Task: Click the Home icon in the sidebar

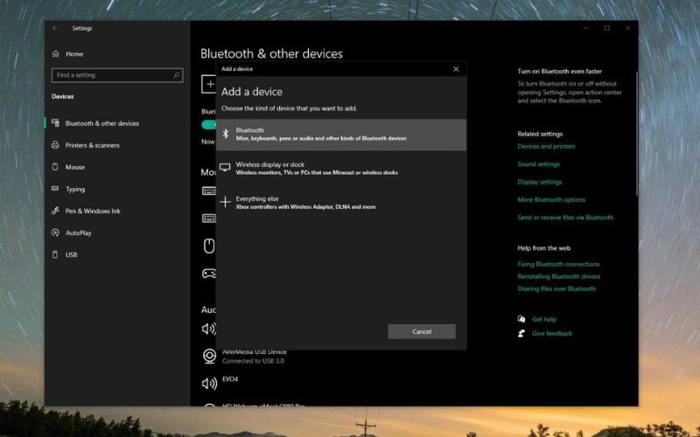Action: (55, 54)
